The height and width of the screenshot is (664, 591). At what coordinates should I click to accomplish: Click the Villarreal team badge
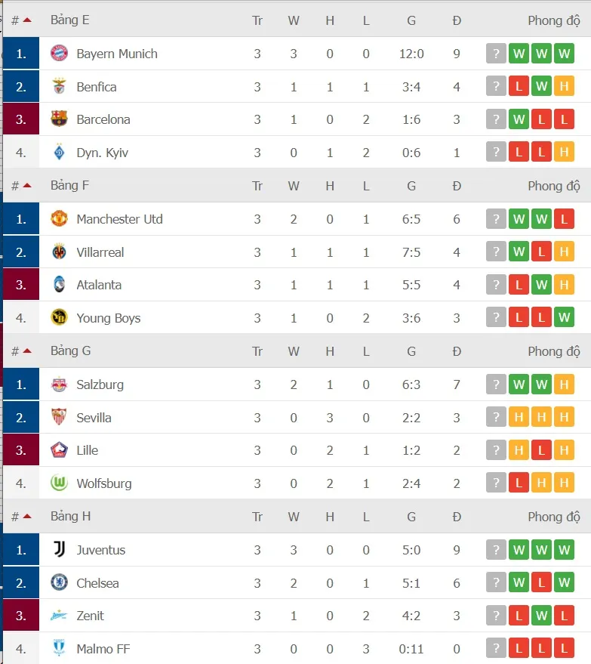point(59,252)
